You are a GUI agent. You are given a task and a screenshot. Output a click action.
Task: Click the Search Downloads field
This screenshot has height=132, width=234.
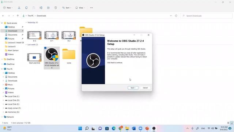[x=206, y=16]
